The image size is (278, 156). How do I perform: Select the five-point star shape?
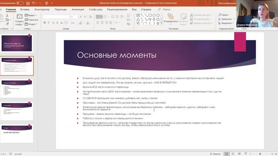point(158,23)
